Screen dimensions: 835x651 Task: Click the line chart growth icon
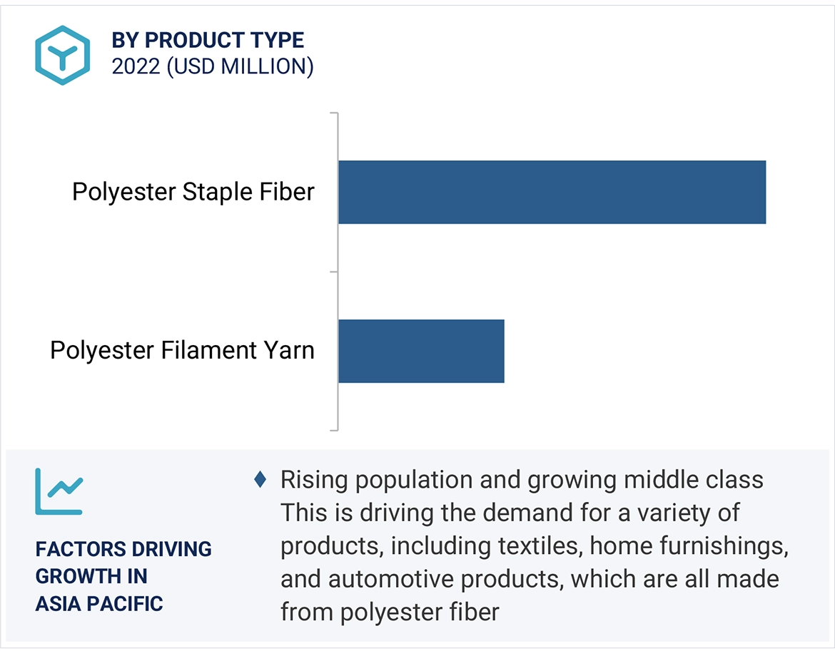(x=60, y=491)
